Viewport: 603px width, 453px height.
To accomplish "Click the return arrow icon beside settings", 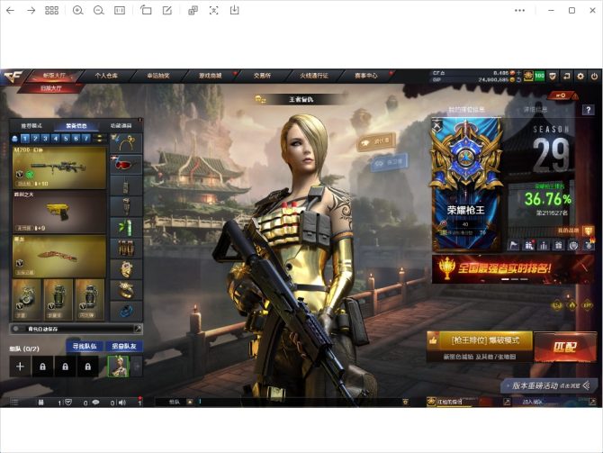I will coord(566,76).
